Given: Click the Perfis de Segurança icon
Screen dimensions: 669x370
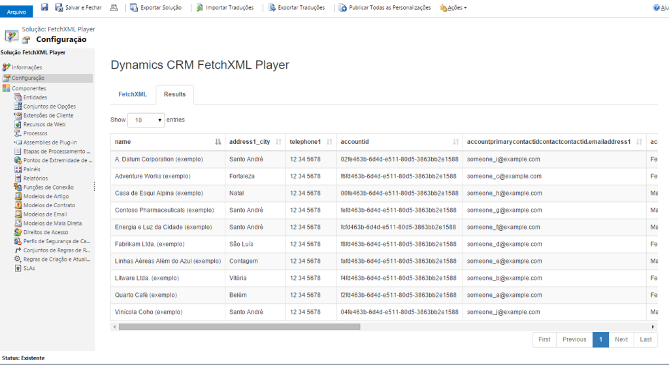Looking at the screenshot, I should tap(18, 241).
